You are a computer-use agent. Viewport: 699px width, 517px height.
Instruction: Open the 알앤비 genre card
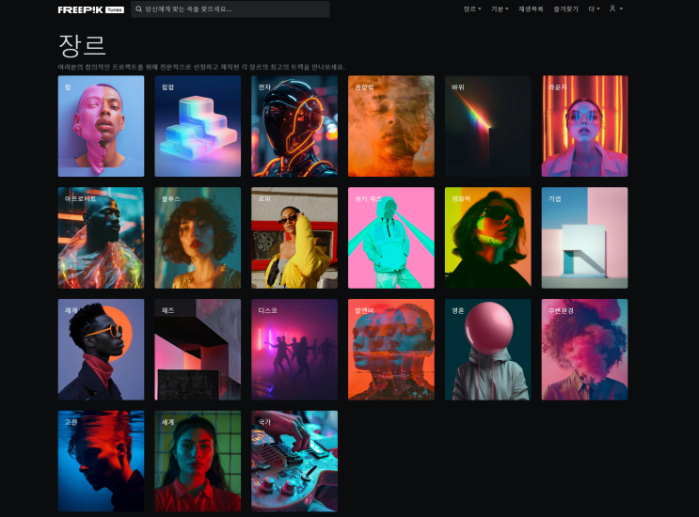391,350
